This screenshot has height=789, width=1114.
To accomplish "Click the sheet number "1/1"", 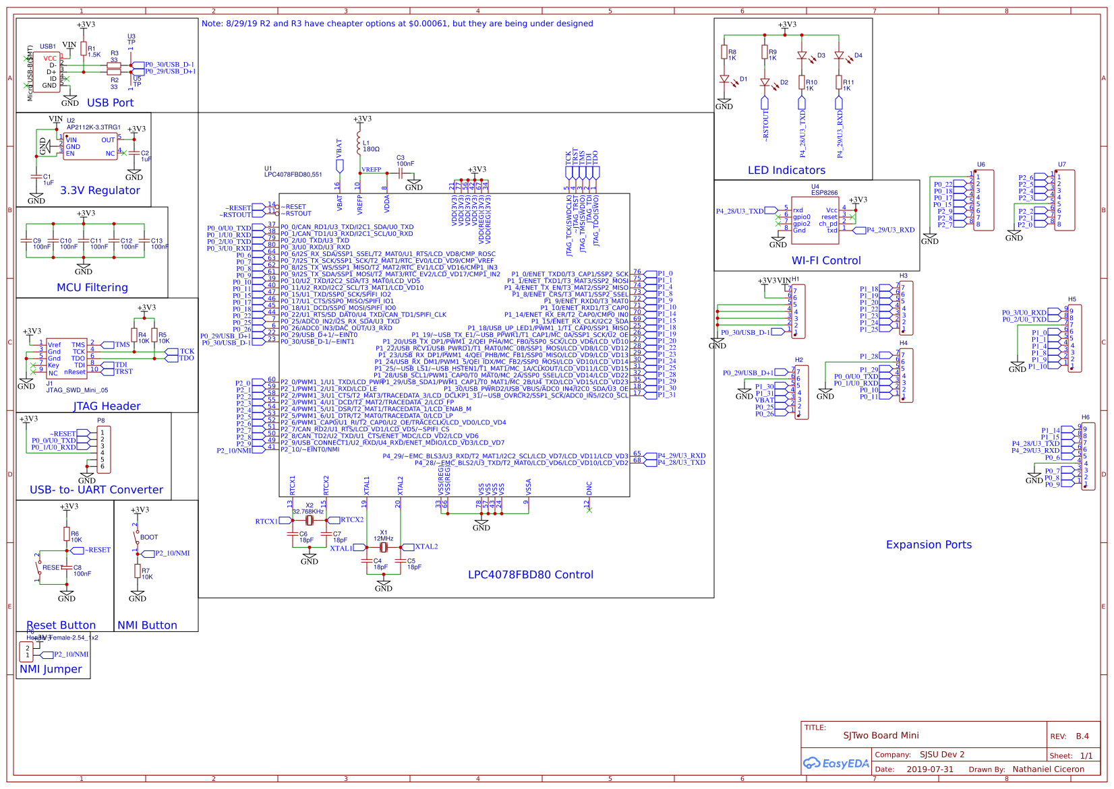I will [1087, 756].
